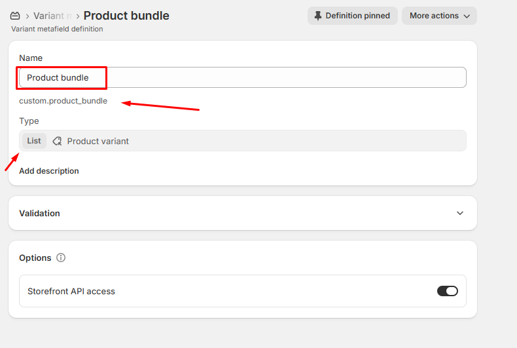Click the Product bundle page title
Viewport: 517px width, 348px height.
(126, 16)
